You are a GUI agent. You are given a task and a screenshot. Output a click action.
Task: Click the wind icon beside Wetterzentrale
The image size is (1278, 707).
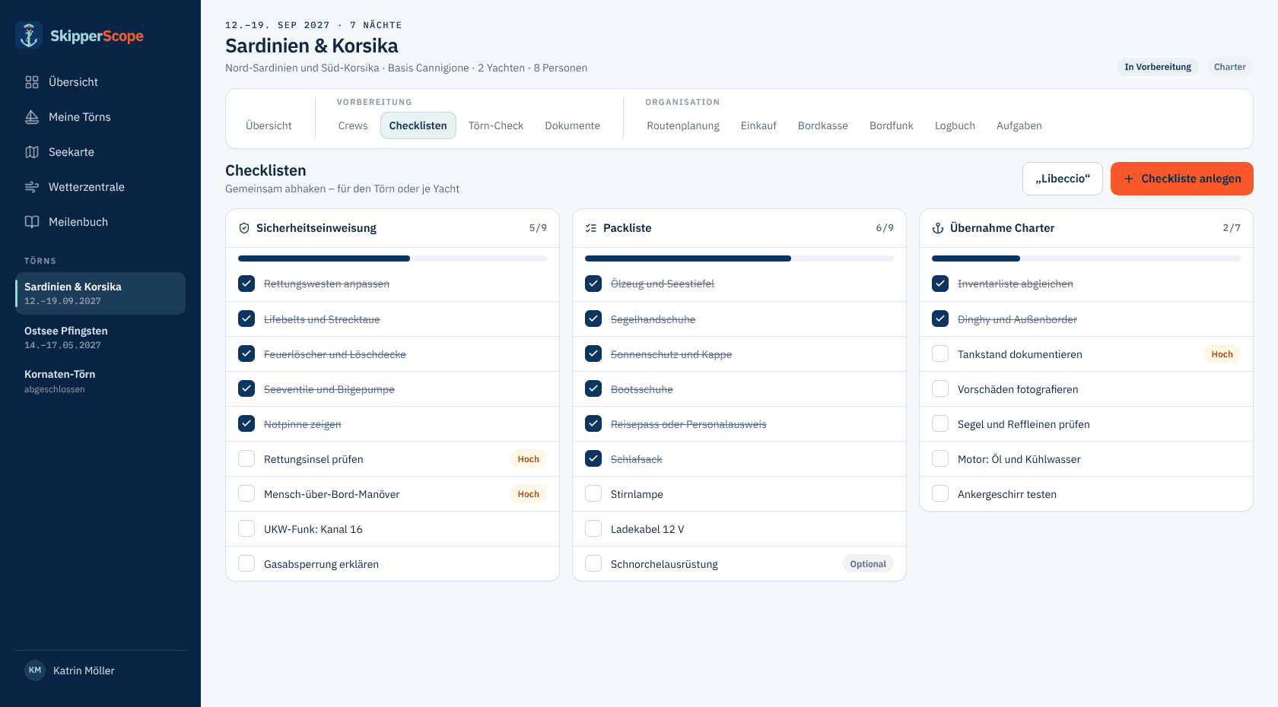click(32, 187)
